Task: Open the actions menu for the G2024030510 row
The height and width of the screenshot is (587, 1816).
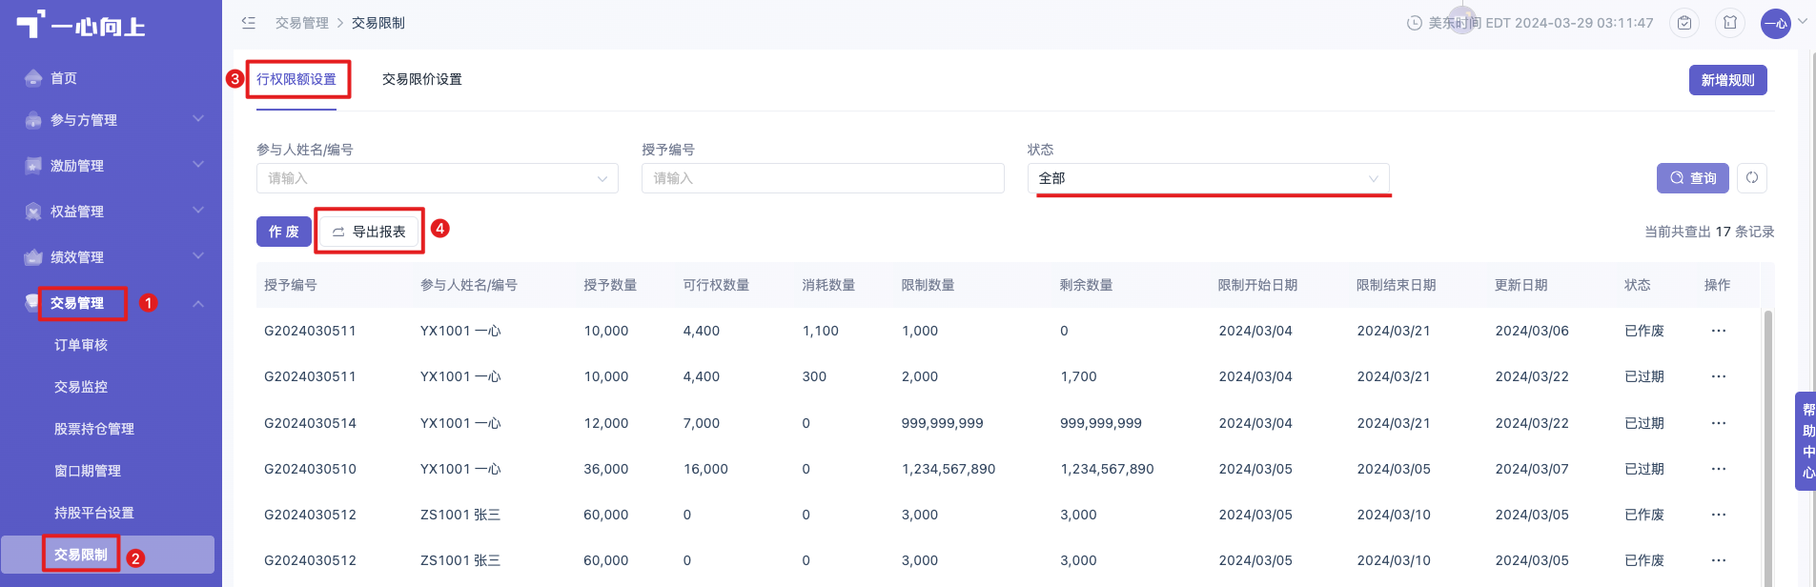Action: [x=1719, y=469]
